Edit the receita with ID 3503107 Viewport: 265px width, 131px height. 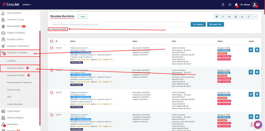[x=251, y=117]
